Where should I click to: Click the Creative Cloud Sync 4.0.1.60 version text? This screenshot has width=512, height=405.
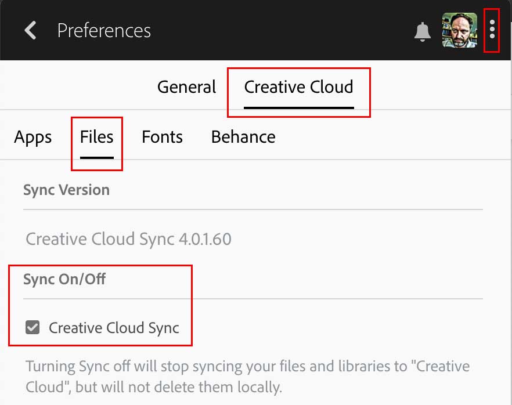(129, 239)
